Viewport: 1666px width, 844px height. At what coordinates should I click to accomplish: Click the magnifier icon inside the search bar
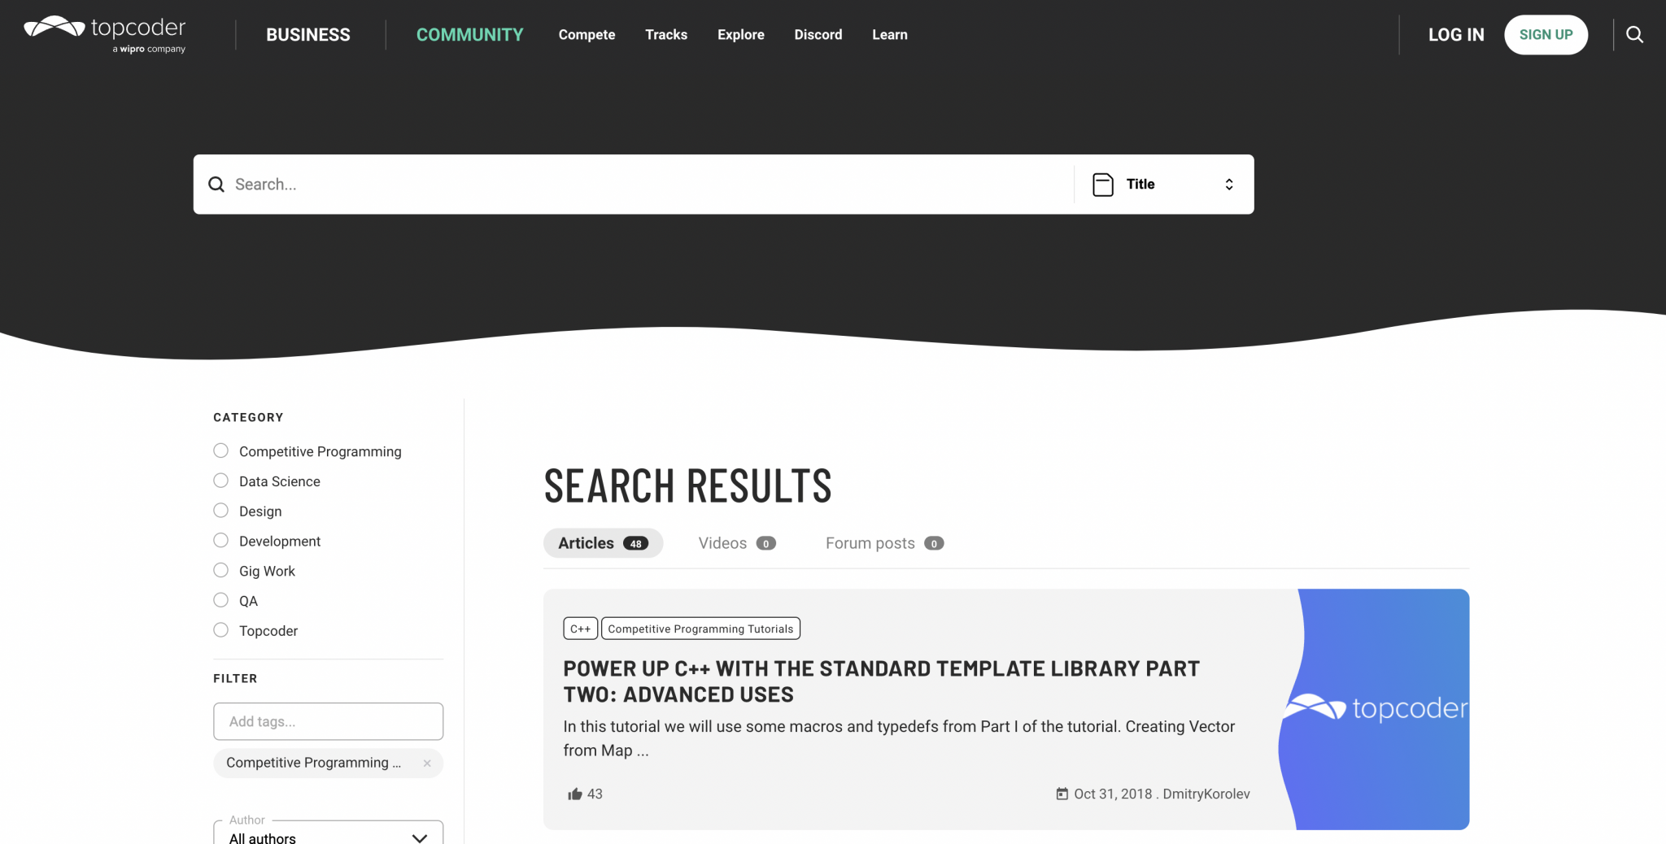tap(216, 184)
